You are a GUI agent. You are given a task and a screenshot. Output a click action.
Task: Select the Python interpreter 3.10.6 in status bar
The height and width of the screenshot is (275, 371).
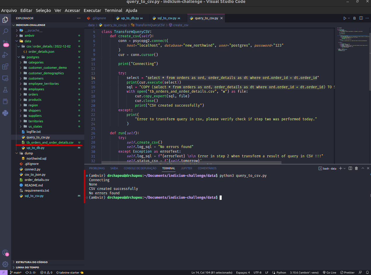[x=304, y=272]
